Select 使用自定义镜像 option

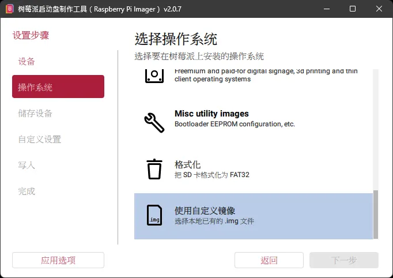point(254,216)
